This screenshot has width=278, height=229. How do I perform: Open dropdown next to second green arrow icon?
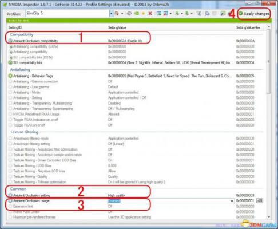click(192, 14)
